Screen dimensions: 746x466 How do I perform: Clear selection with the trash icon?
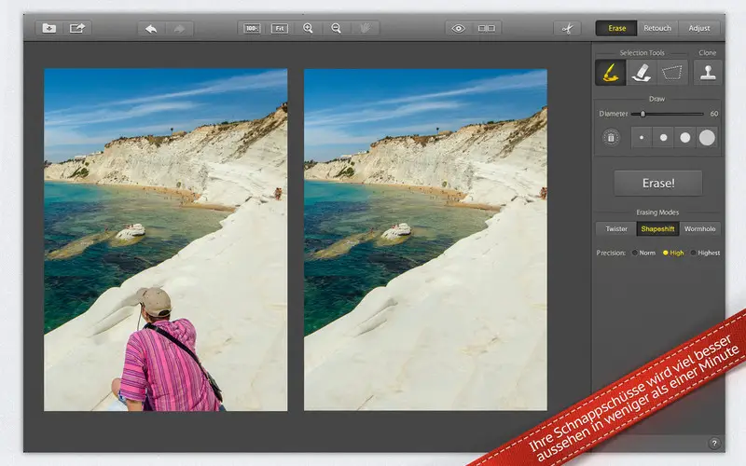click(612, 138)
